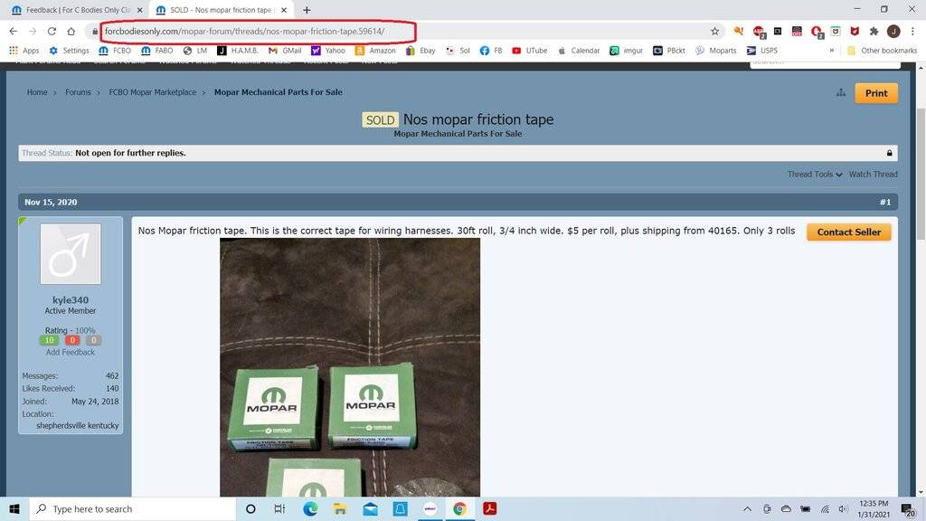The image size is (926, 521).
Task: Click the home icon in the browser toolbar
Action: (71, 32)
